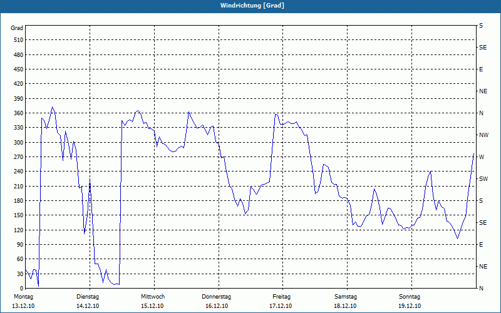501x313 pixels.
Task: Click the 60 value on the left axis
Action: 20,259
